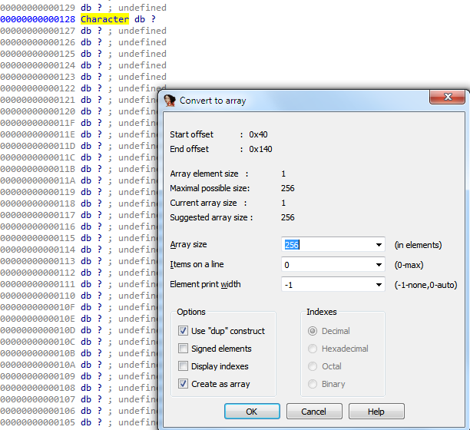Screen dimensions: 470x430
Task: Uncheck the Create as array checkbox
Action: tap(183, 384)
